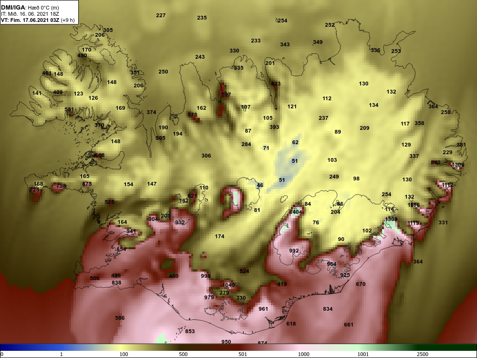Click the map value 374
This screenshot has width=477, height=358.
(151, 112)
